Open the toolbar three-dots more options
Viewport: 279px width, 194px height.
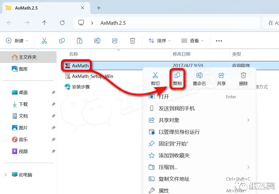[x=219, y=41]
